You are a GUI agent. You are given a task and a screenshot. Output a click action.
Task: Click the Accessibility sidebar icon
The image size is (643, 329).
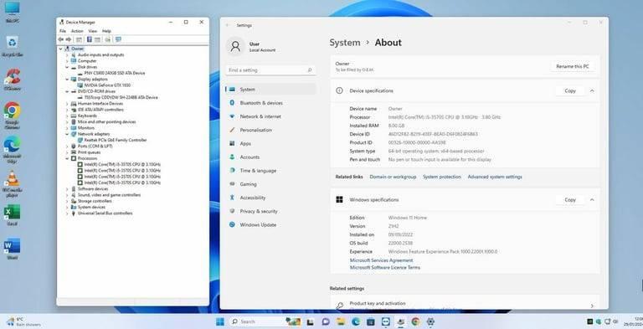point(232,198)
